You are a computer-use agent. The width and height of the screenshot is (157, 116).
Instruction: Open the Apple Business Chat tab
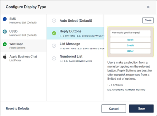24,58
